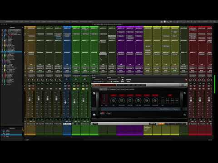Click the left button on plug-in bottom bar

pyautogui.click(x=95, y=124)
